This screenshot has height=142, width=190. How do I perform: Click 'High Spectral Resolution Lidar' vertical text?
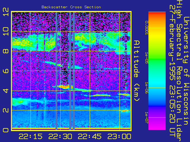point(180,71)
